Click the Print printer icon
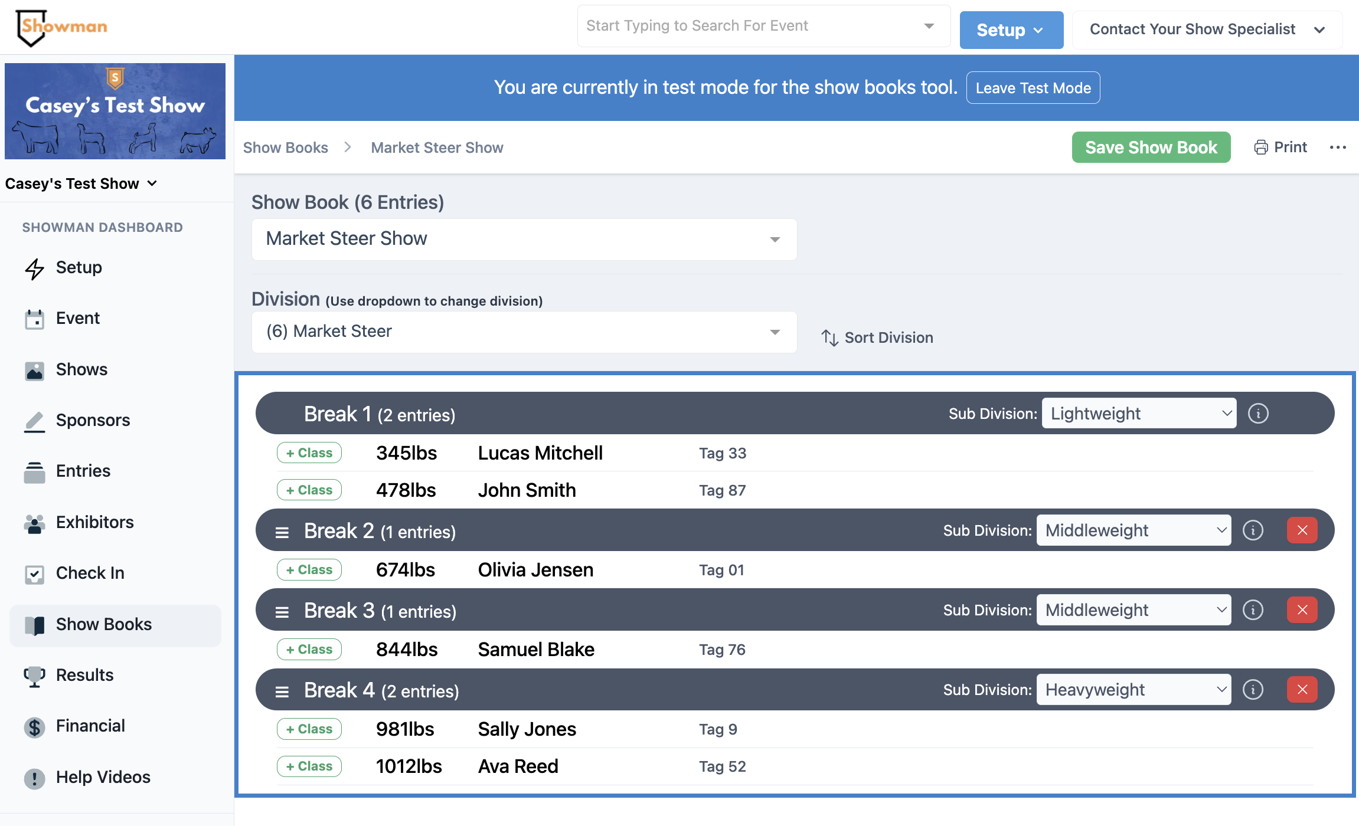The width and height of the screenshot is (1359, 826). click(x=1260, y=147)
